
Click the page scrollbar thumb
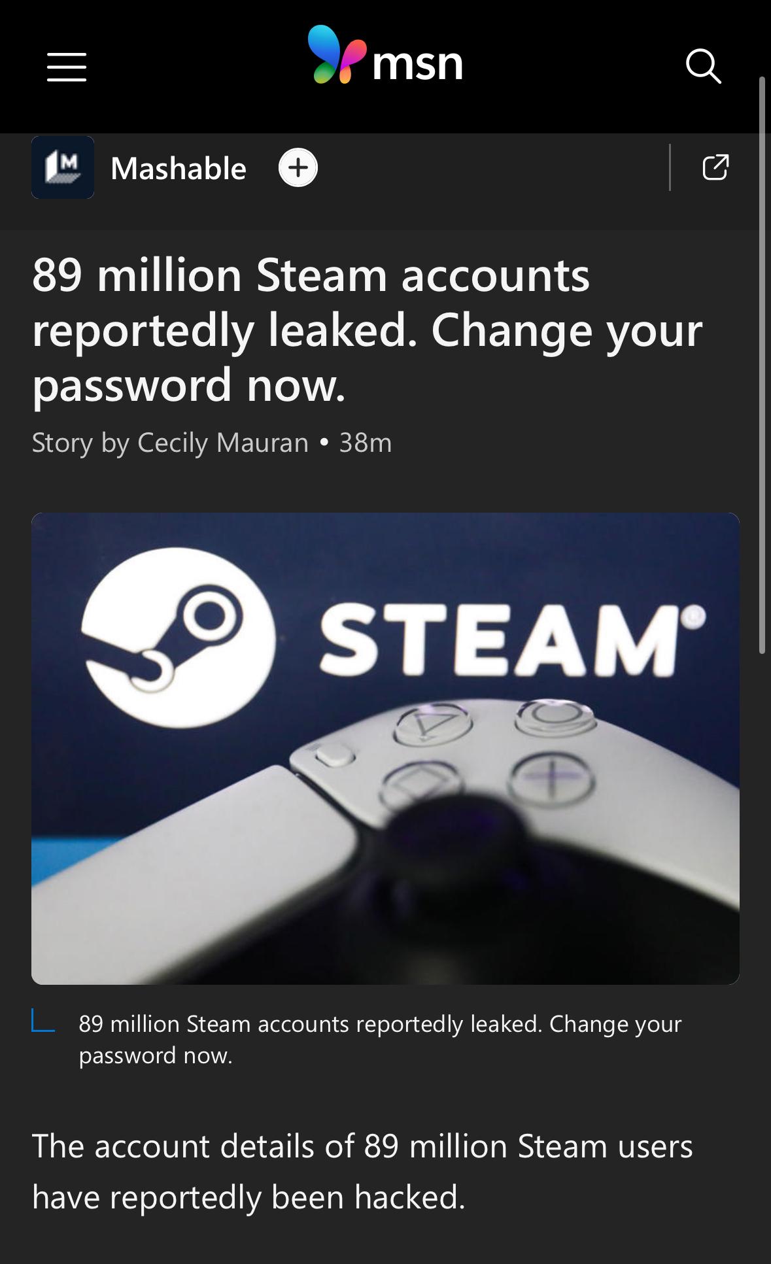(x=762, y=365)
